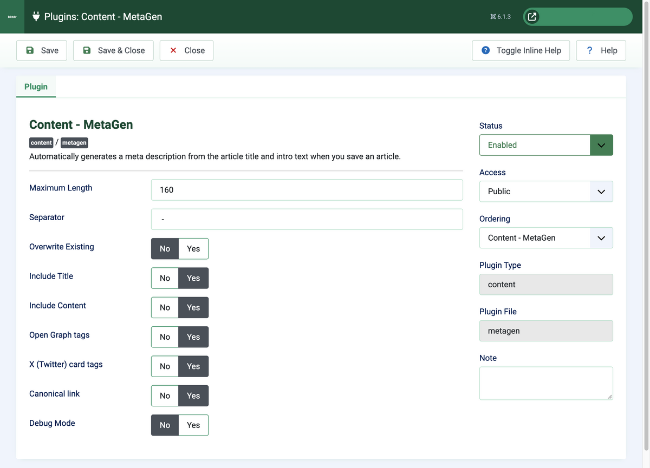This screenshot has width=650, height=468.
Task: Set Canonical link to No
Action: pos(165,396)
